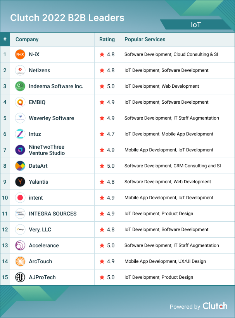Click Waverley services IT Staff Augmentation text

tap(196, 118)
